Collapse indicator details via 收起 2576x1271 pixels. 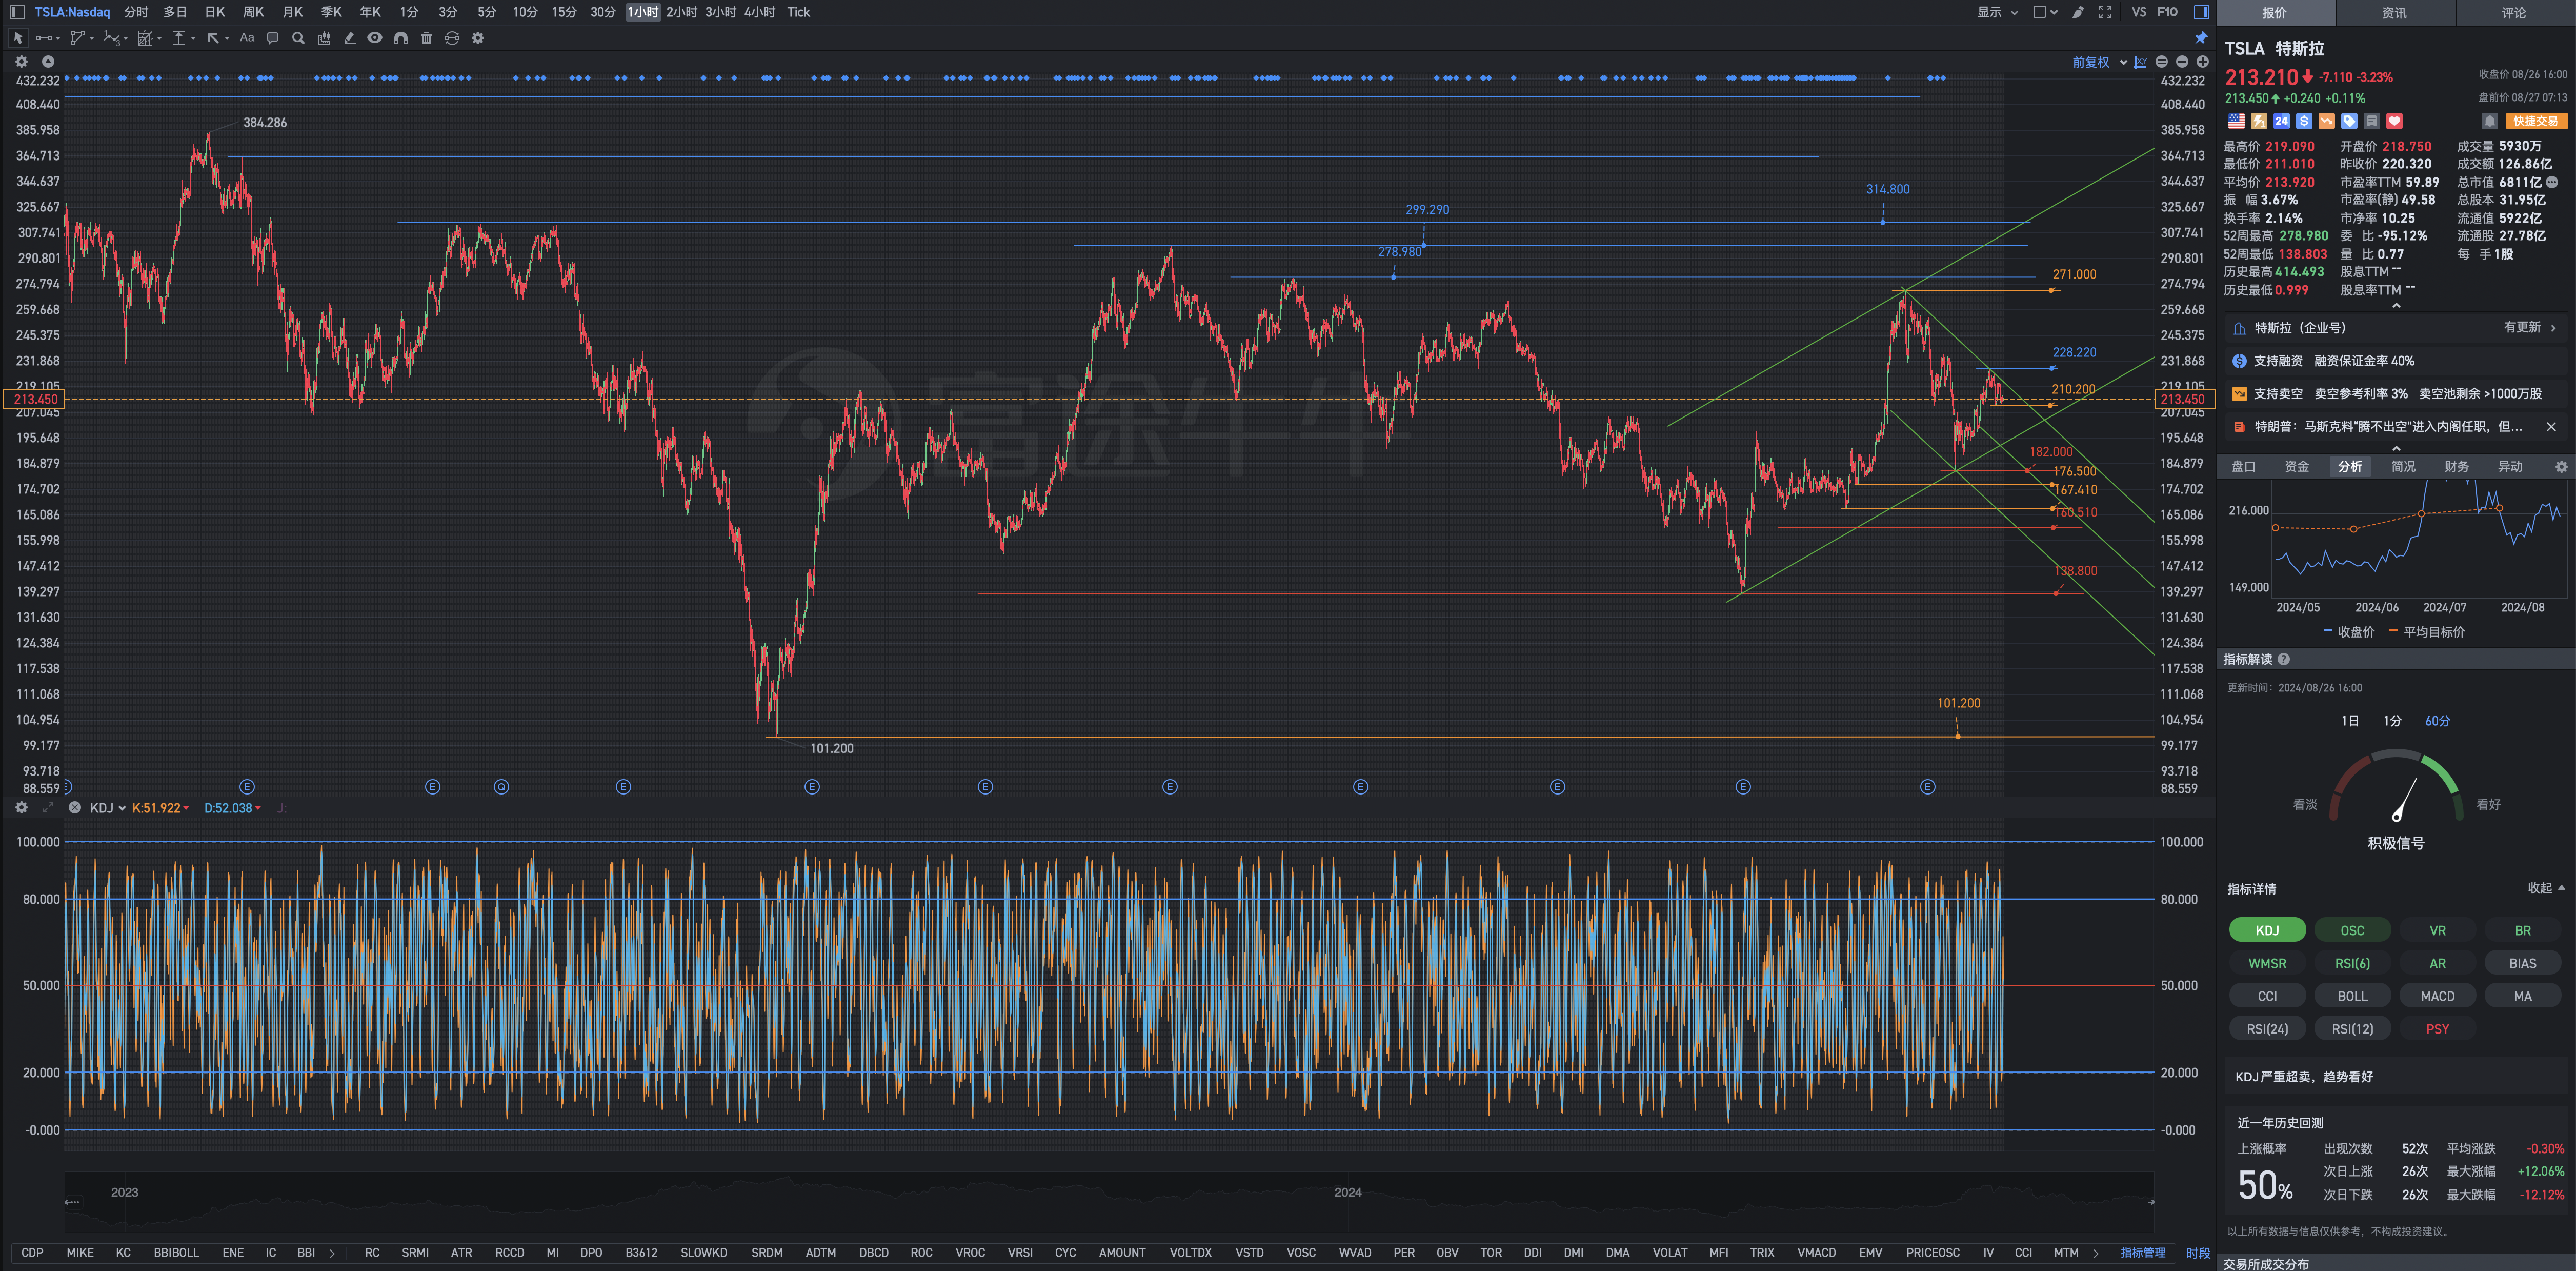(x=2546, y=888)
